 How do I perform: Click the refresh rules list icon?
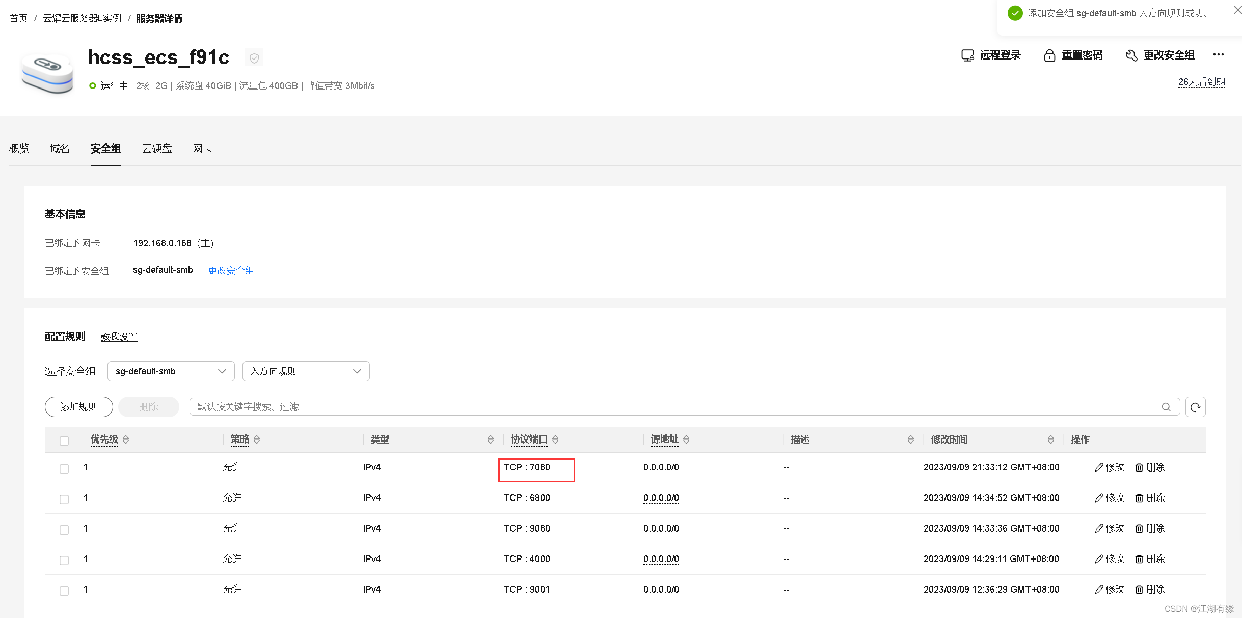pyautogui.click(x=1195, y=407)
